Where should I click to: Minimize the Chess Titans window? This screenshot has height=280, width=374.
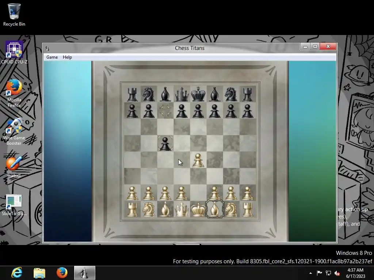point(305,46)
